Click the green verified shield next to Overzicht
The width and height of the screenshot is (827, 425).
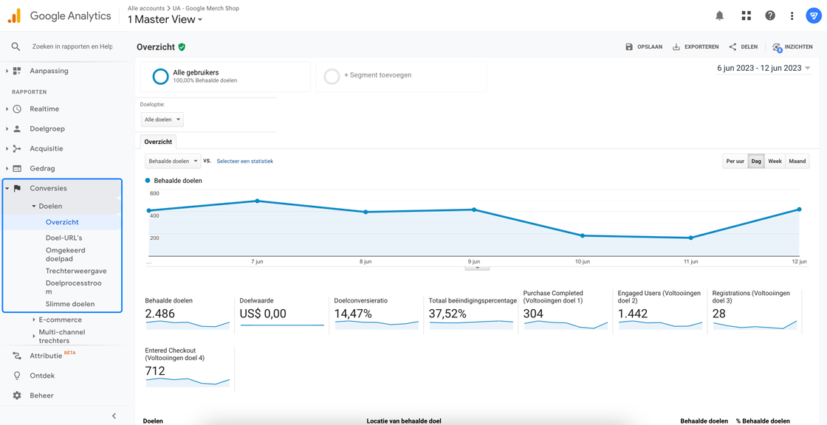[x=182, y=47]
